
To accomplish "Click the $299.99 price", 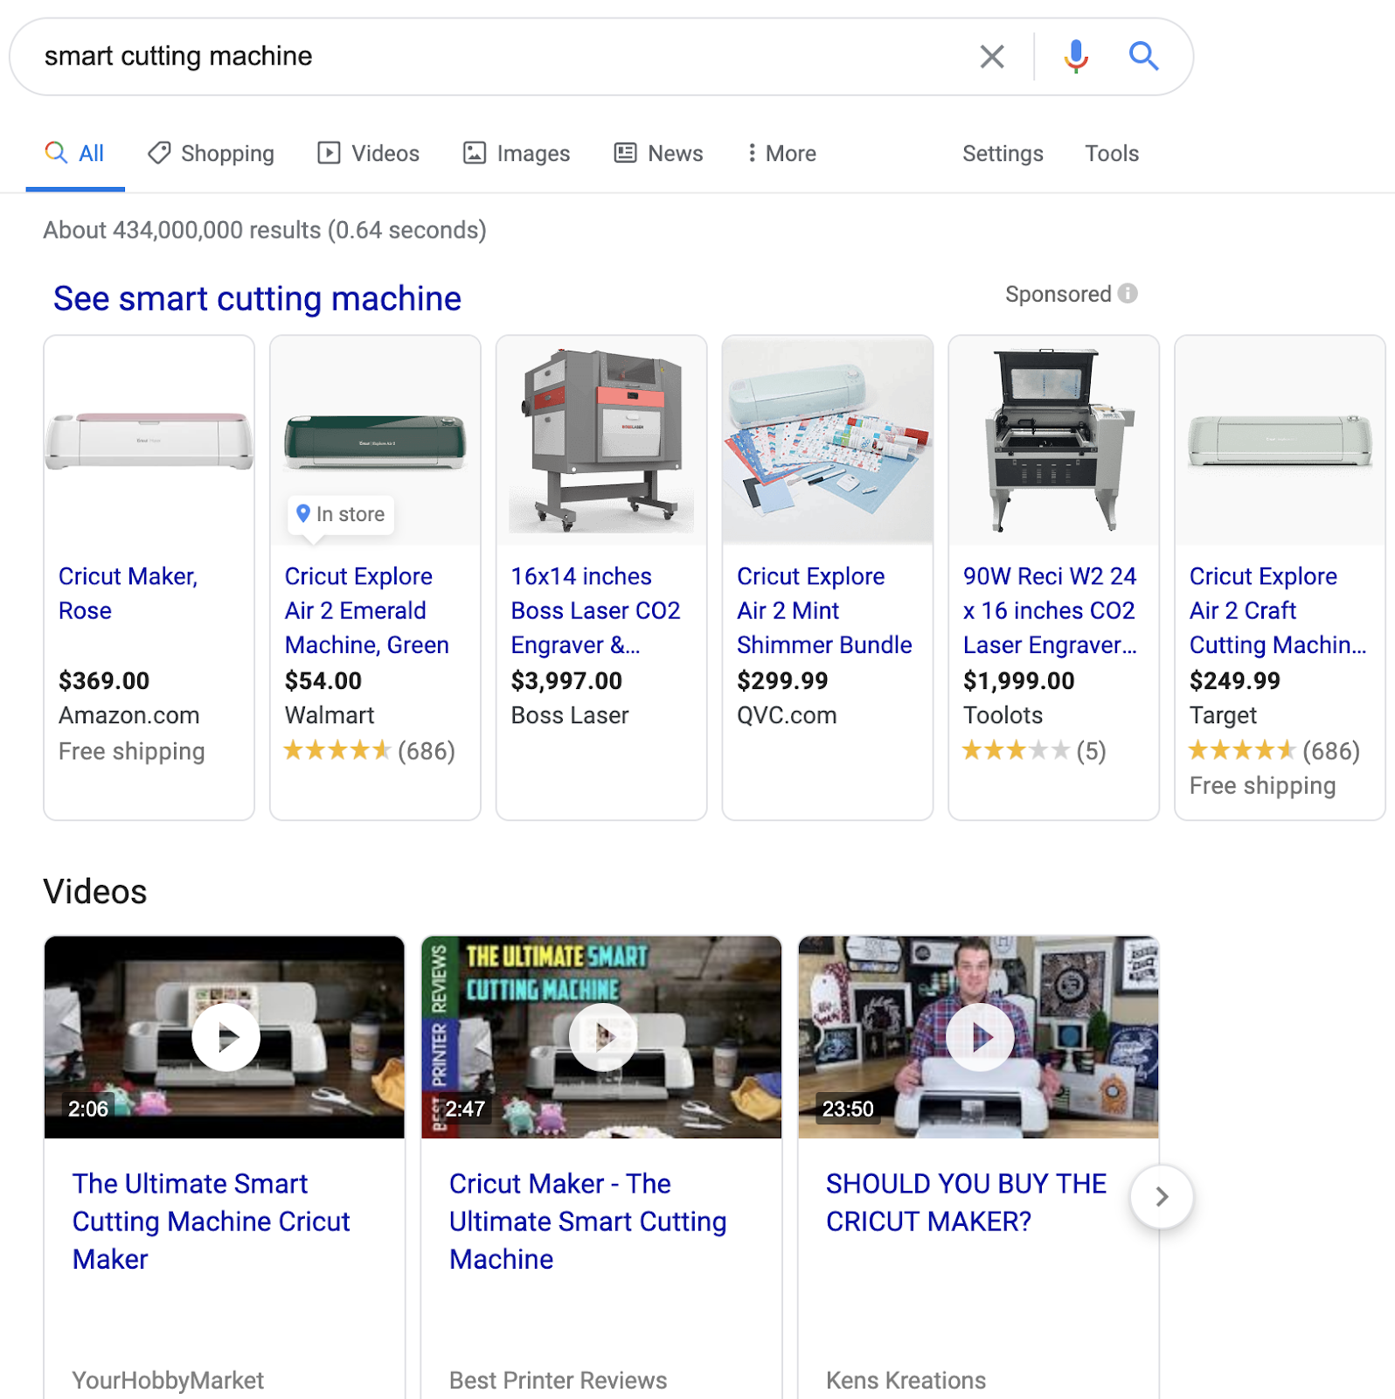I will 782,680.
